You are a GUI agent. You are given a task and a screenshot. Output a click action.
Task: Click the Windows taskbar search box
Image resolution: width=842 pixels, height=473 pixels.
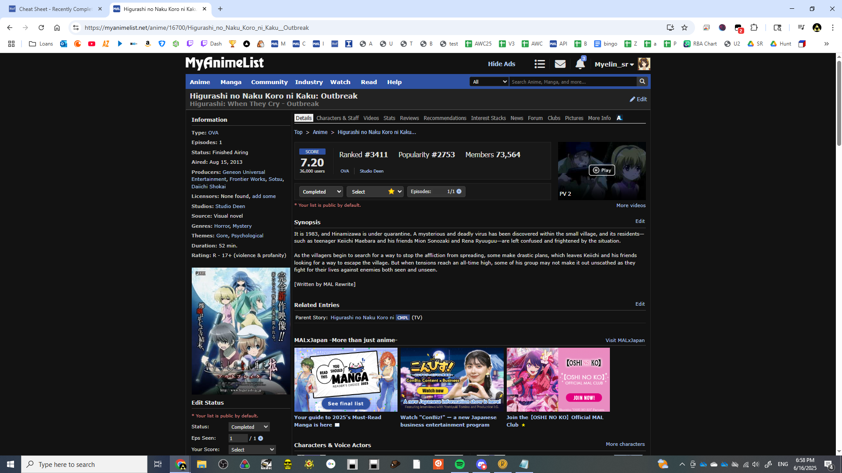coord(84,464)
